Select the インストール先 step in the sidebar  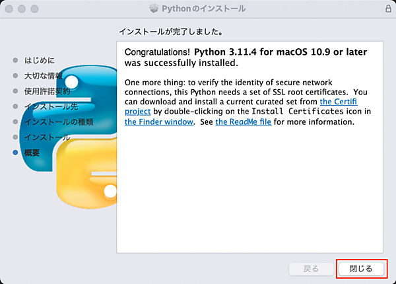[50, 106]
